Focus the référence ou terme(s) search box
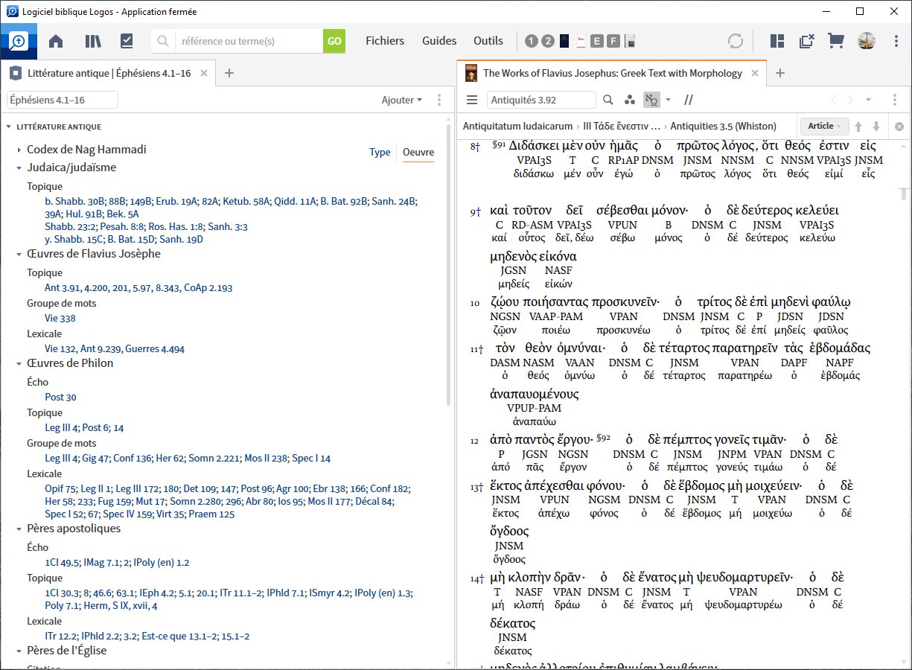Viewport: 912px width, 670px height. coord(249,41)
